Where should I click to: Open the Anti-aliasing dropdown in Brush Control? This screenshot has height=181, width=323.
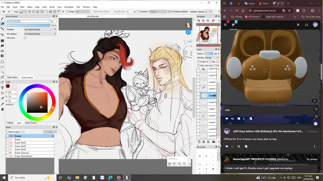(40, 34)
